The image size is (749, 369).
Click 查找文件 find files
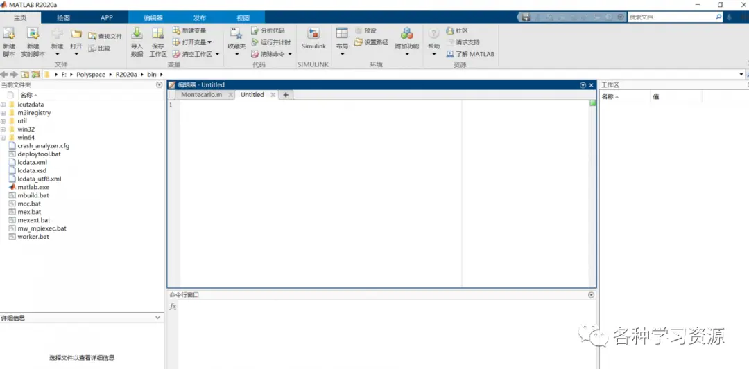[105, 36]
